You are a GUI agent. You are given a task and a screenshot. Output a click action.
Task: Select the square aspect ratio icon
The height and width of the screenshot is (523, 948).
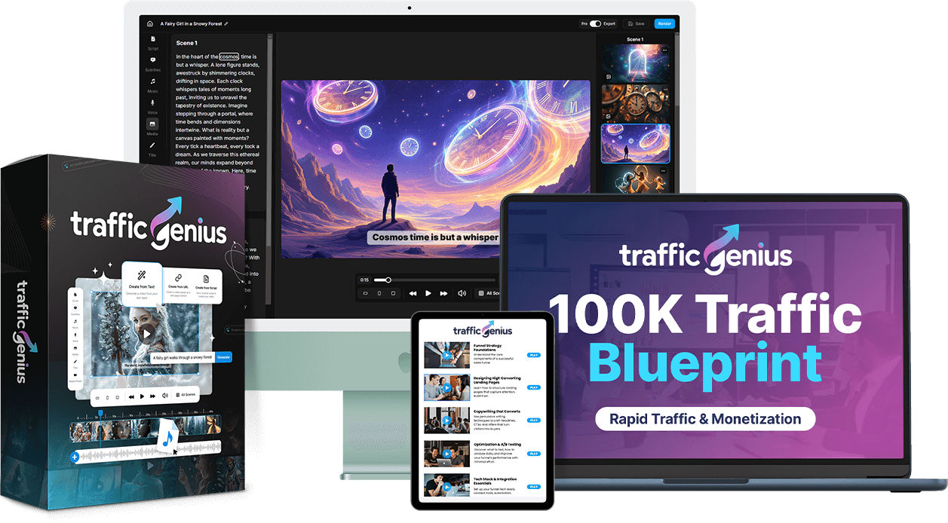pos(392,293)
